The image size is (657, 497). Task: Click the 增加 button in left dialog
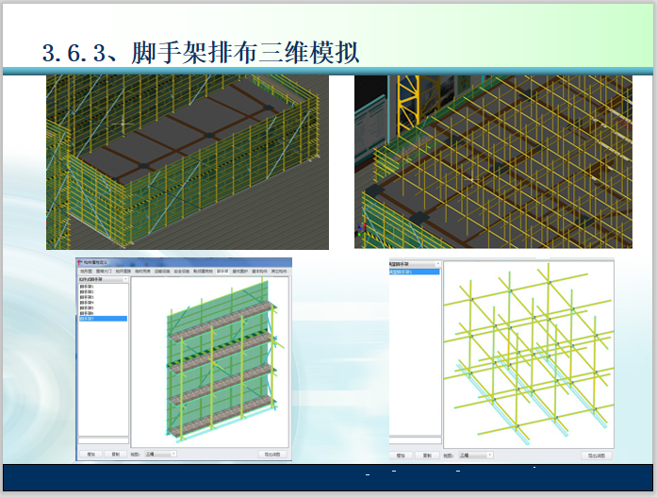(x=90, y=454)
